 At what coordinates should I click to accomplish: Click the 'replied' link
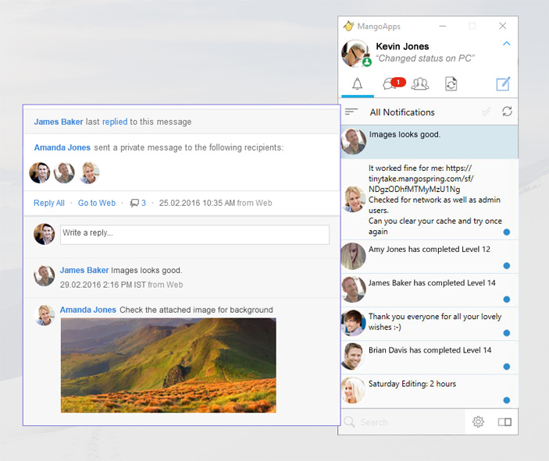click(x=115, y=122)
